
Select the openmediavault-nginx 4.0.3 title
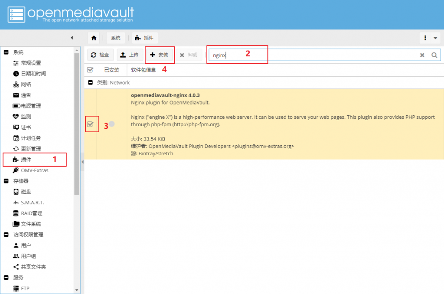(x=165, y=95)
